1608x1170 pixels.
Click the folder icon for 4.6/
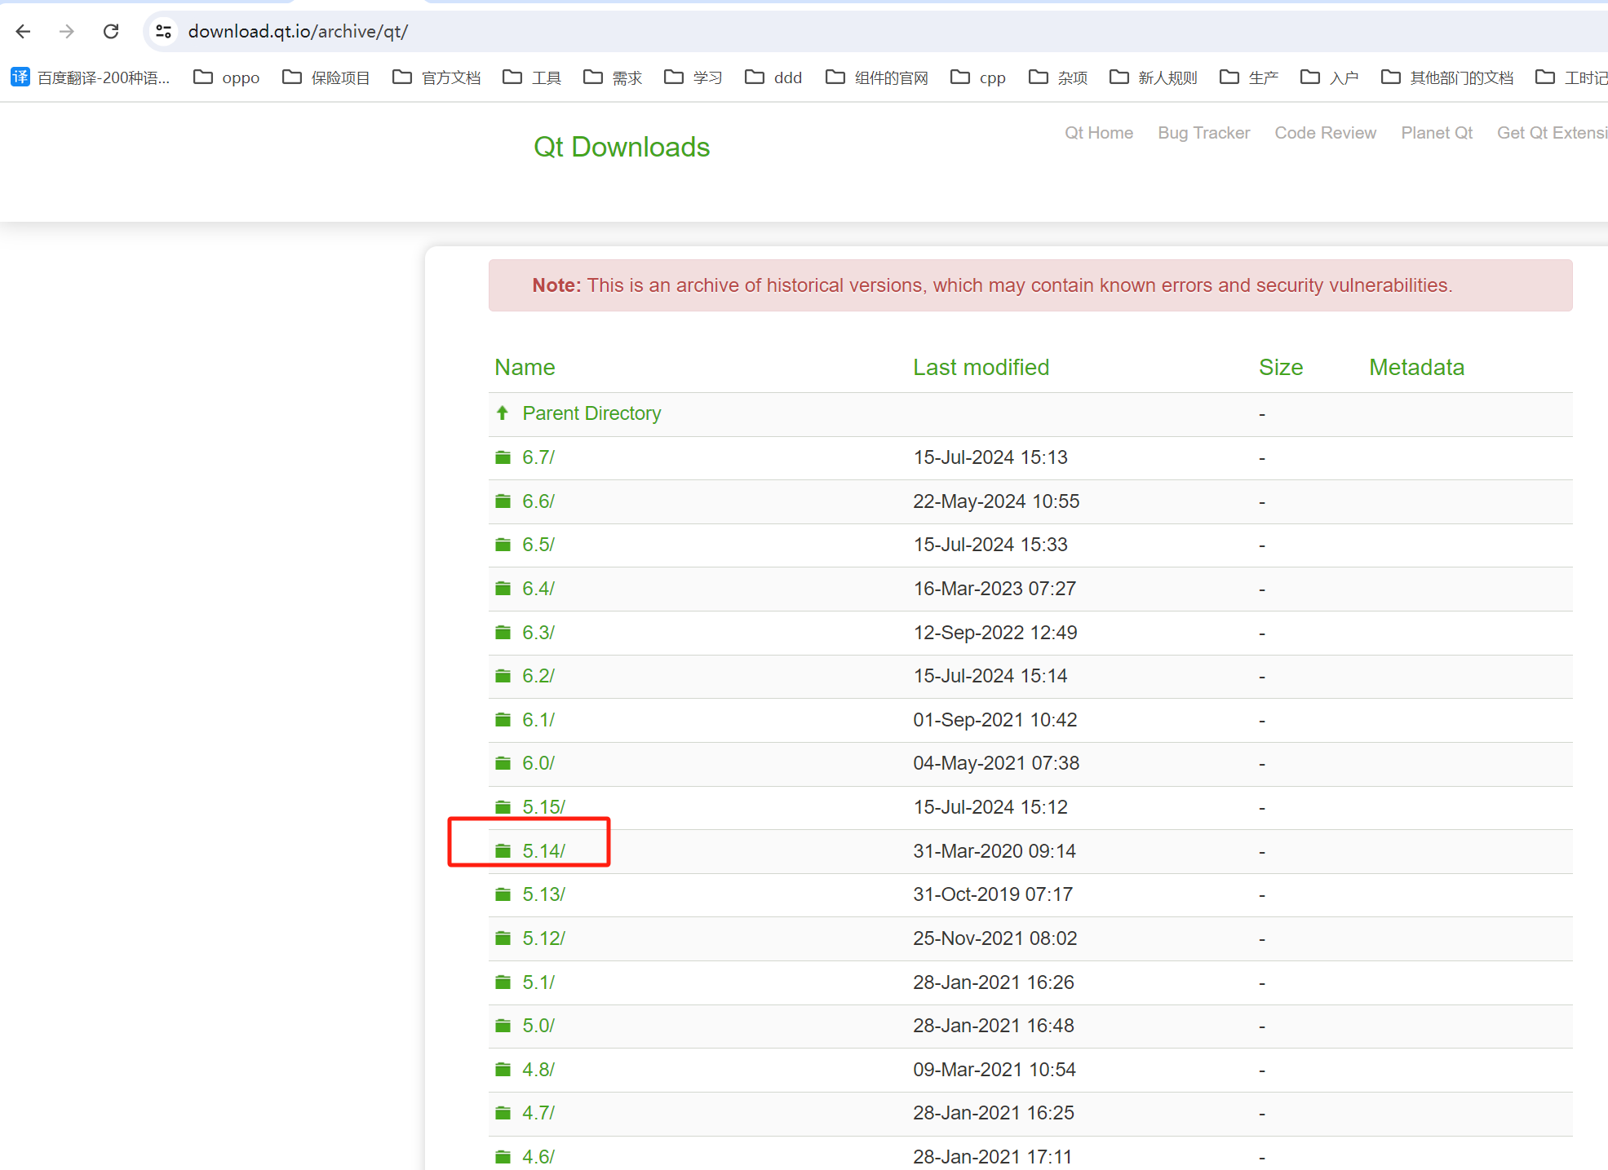(503, 1157)
